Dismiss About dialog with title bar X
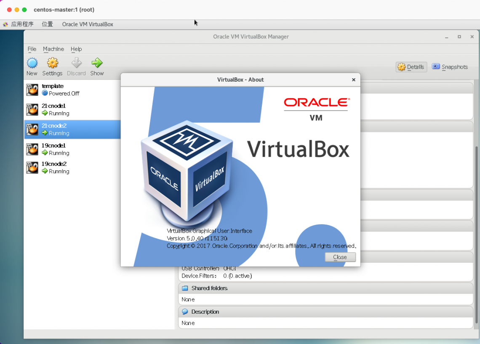The height and width of the screenshot is (344, 480). tap(354, 79)
